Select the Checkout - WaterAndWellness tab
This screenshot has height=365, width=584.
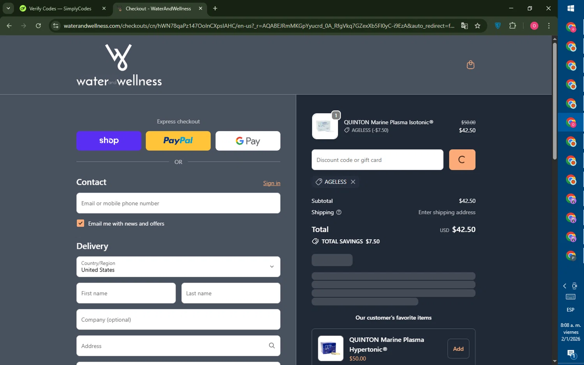[x=160, y=8]
